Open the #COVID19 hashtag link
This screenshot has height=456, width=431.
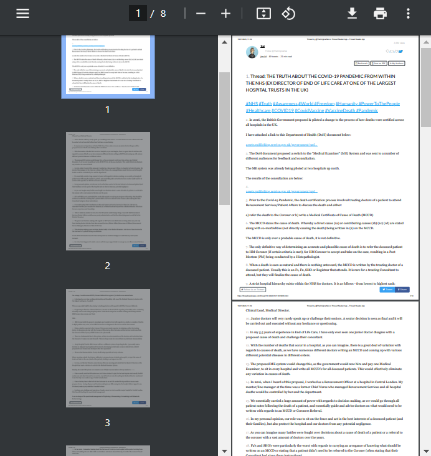(x=283, y=110)
